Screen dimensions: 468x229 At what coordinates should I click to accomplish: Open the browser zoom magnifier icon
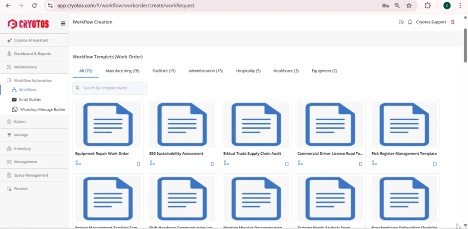[397, 5]
